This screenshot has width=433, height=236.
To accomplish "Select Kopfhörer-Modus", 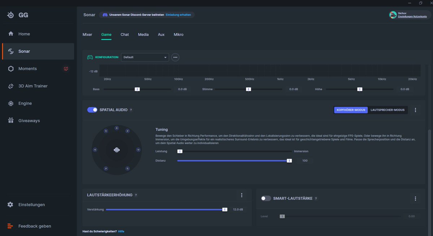I will point(351,110).
